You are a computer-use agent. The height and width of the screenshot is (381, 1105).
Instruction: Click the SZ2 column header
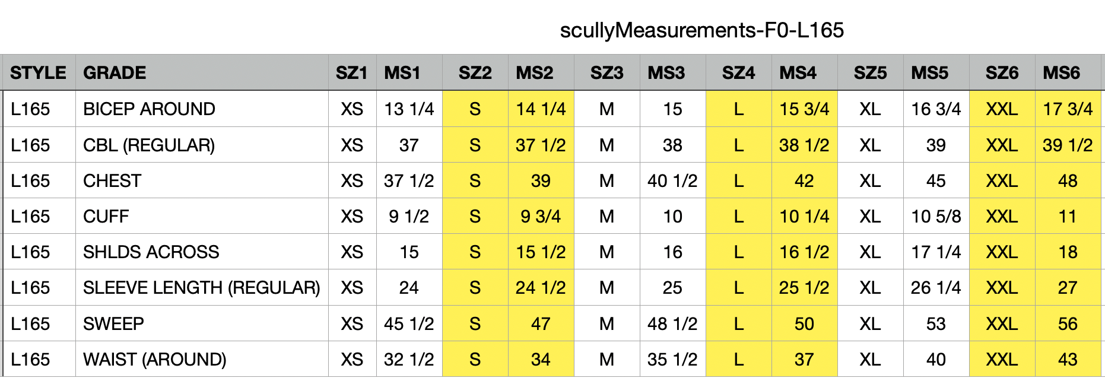[475, 73]
